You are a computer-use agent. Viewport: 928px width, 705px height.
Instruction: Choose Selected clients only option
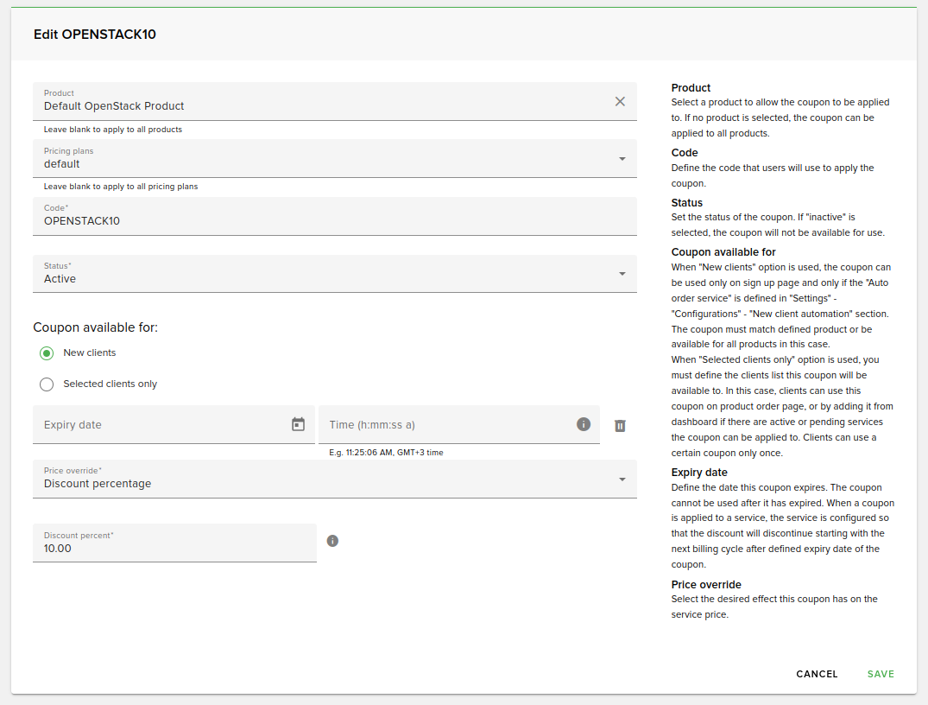point(47,384)
